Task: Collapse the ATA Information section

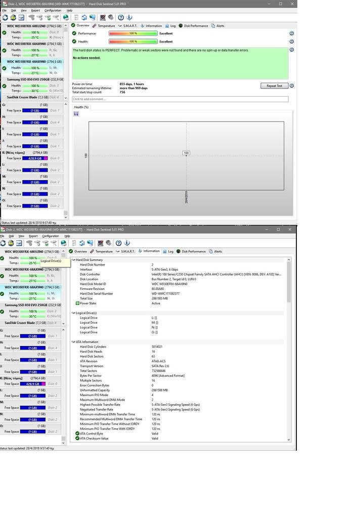Action: pyautogui.click(x=74, y=341)
